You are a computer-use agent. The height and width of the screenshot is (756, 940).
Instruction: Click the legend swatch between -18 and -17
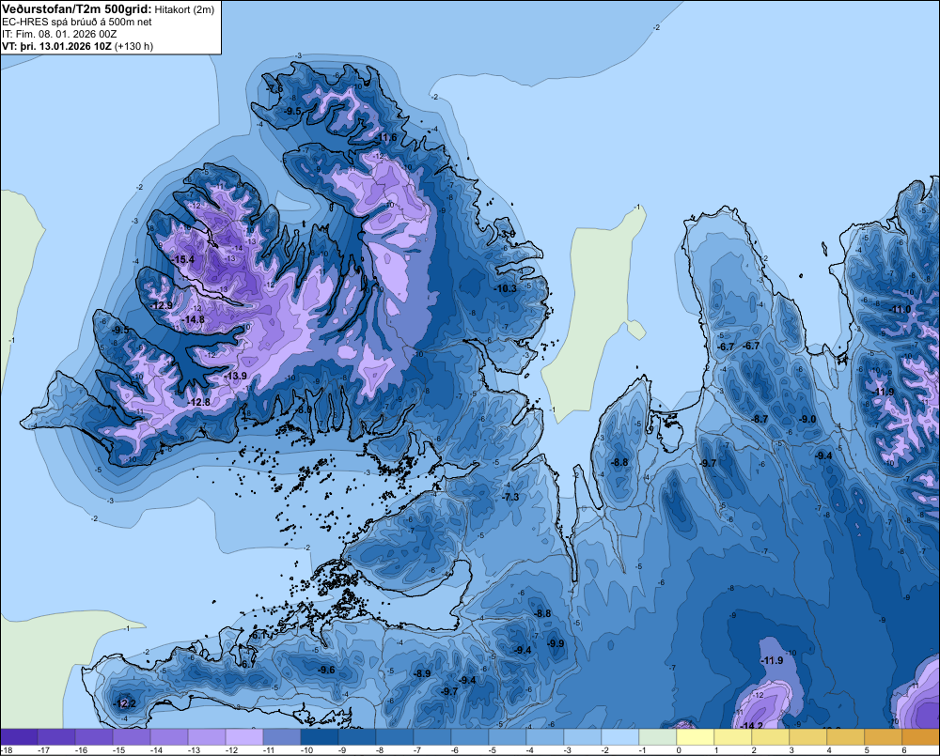point(19,737)
